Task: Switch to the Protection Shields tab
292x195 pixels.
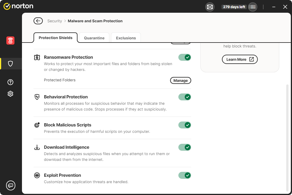Action: (56, 38)
